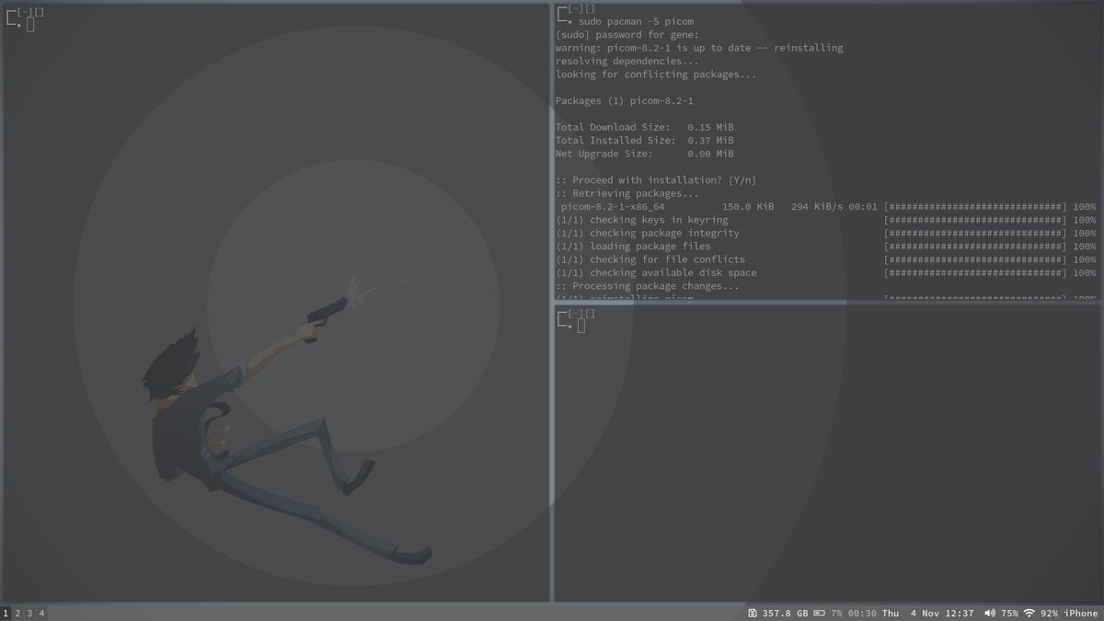
Task: Click the clock time '12:37'
Action: pyautogui.click(x=959, y=613)
